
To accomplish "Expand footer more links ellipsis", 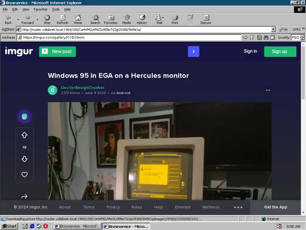I will click(238, 207).
